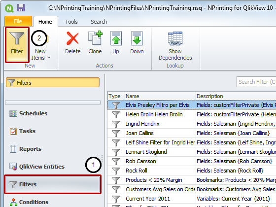
Task: Click funnel icon of Joan Callins row
Action: click(116, 133)
